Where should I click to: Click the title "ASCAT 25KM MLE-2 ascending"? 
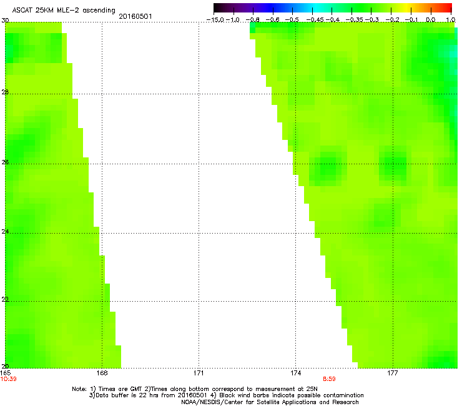pos(64,10)
